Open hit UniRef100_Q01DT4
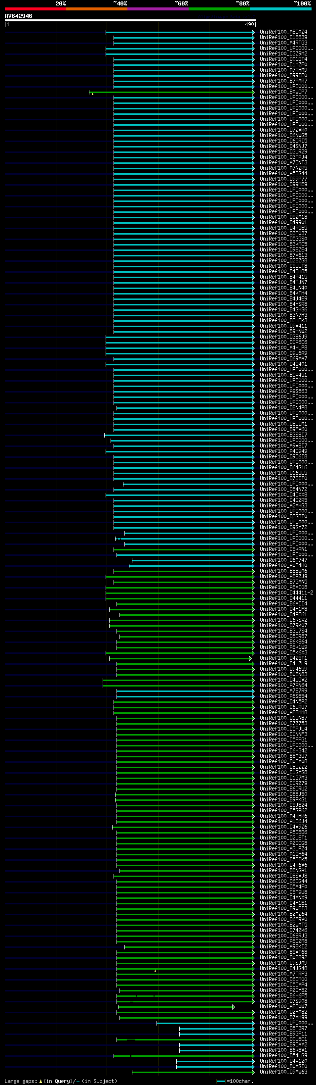This screenshot has height=1085, width=316. [x=283, y=59]
